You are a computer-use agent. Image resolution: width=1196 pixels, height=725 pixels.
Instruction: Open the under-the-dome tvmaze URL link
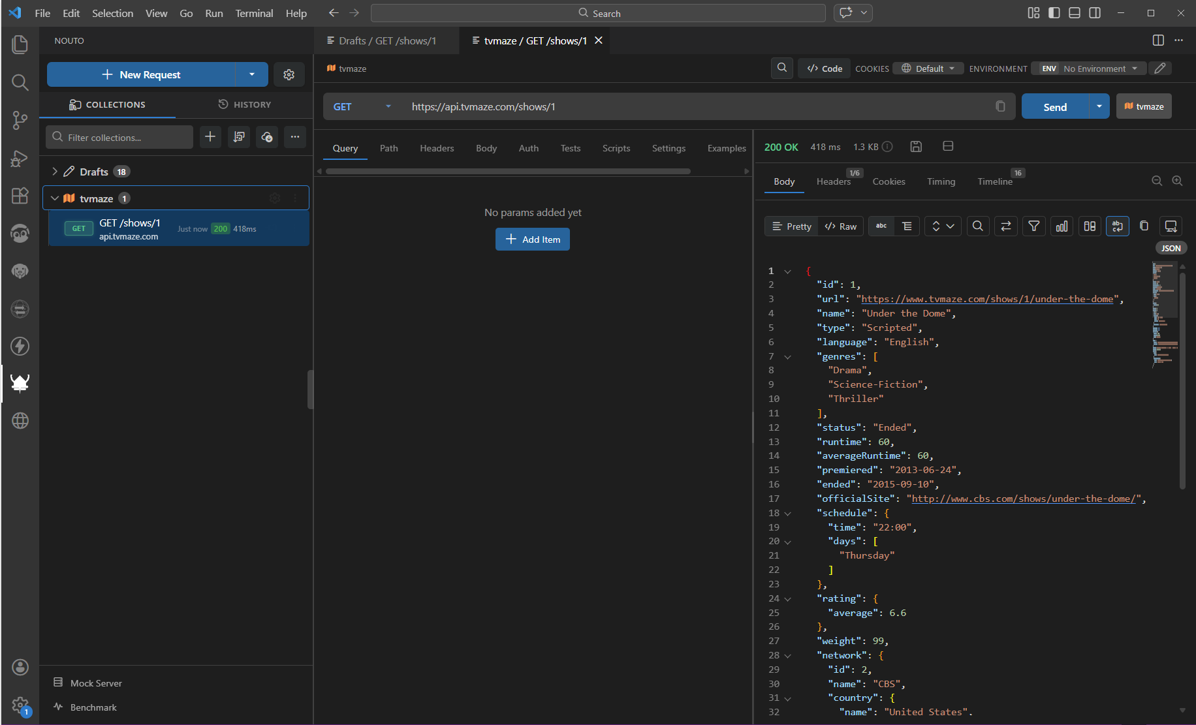pyautogui.click(x=987, y=299)
